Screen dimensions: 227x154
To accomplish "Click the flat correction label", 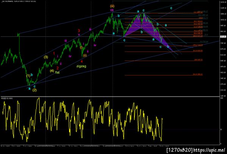I will pyautogui.click(x=58, y=72).
